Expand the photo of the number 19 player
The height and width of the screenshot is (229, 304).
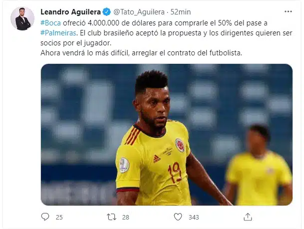tap(167, 135)
